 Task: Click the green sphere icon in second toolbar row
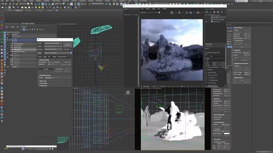pyautogui.click(x=61, y=8)
